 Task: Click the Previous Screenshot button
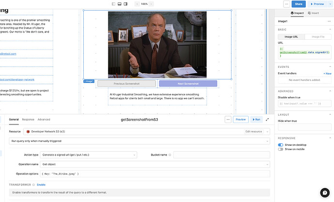[126, 84]
